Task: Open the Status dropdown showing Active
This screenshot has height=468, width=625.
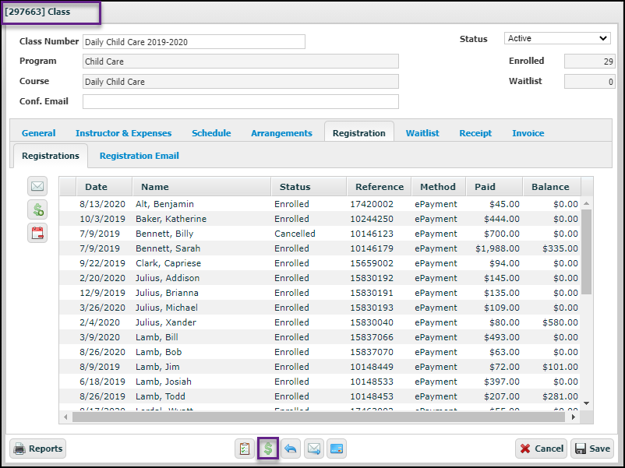Action: click(x=557, y=38)
